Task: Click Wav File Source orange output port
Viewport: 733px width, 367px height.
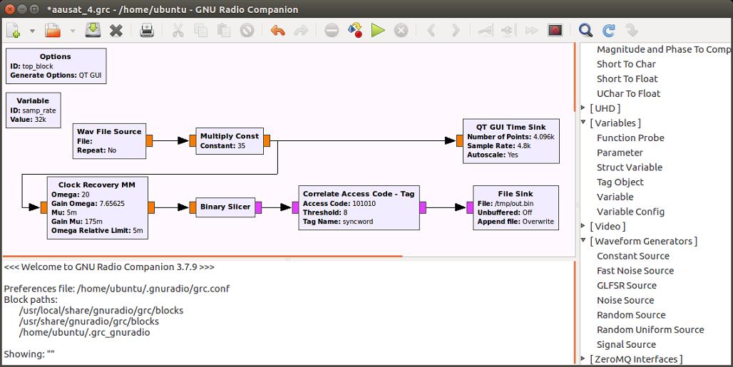Action: [149, 141]
